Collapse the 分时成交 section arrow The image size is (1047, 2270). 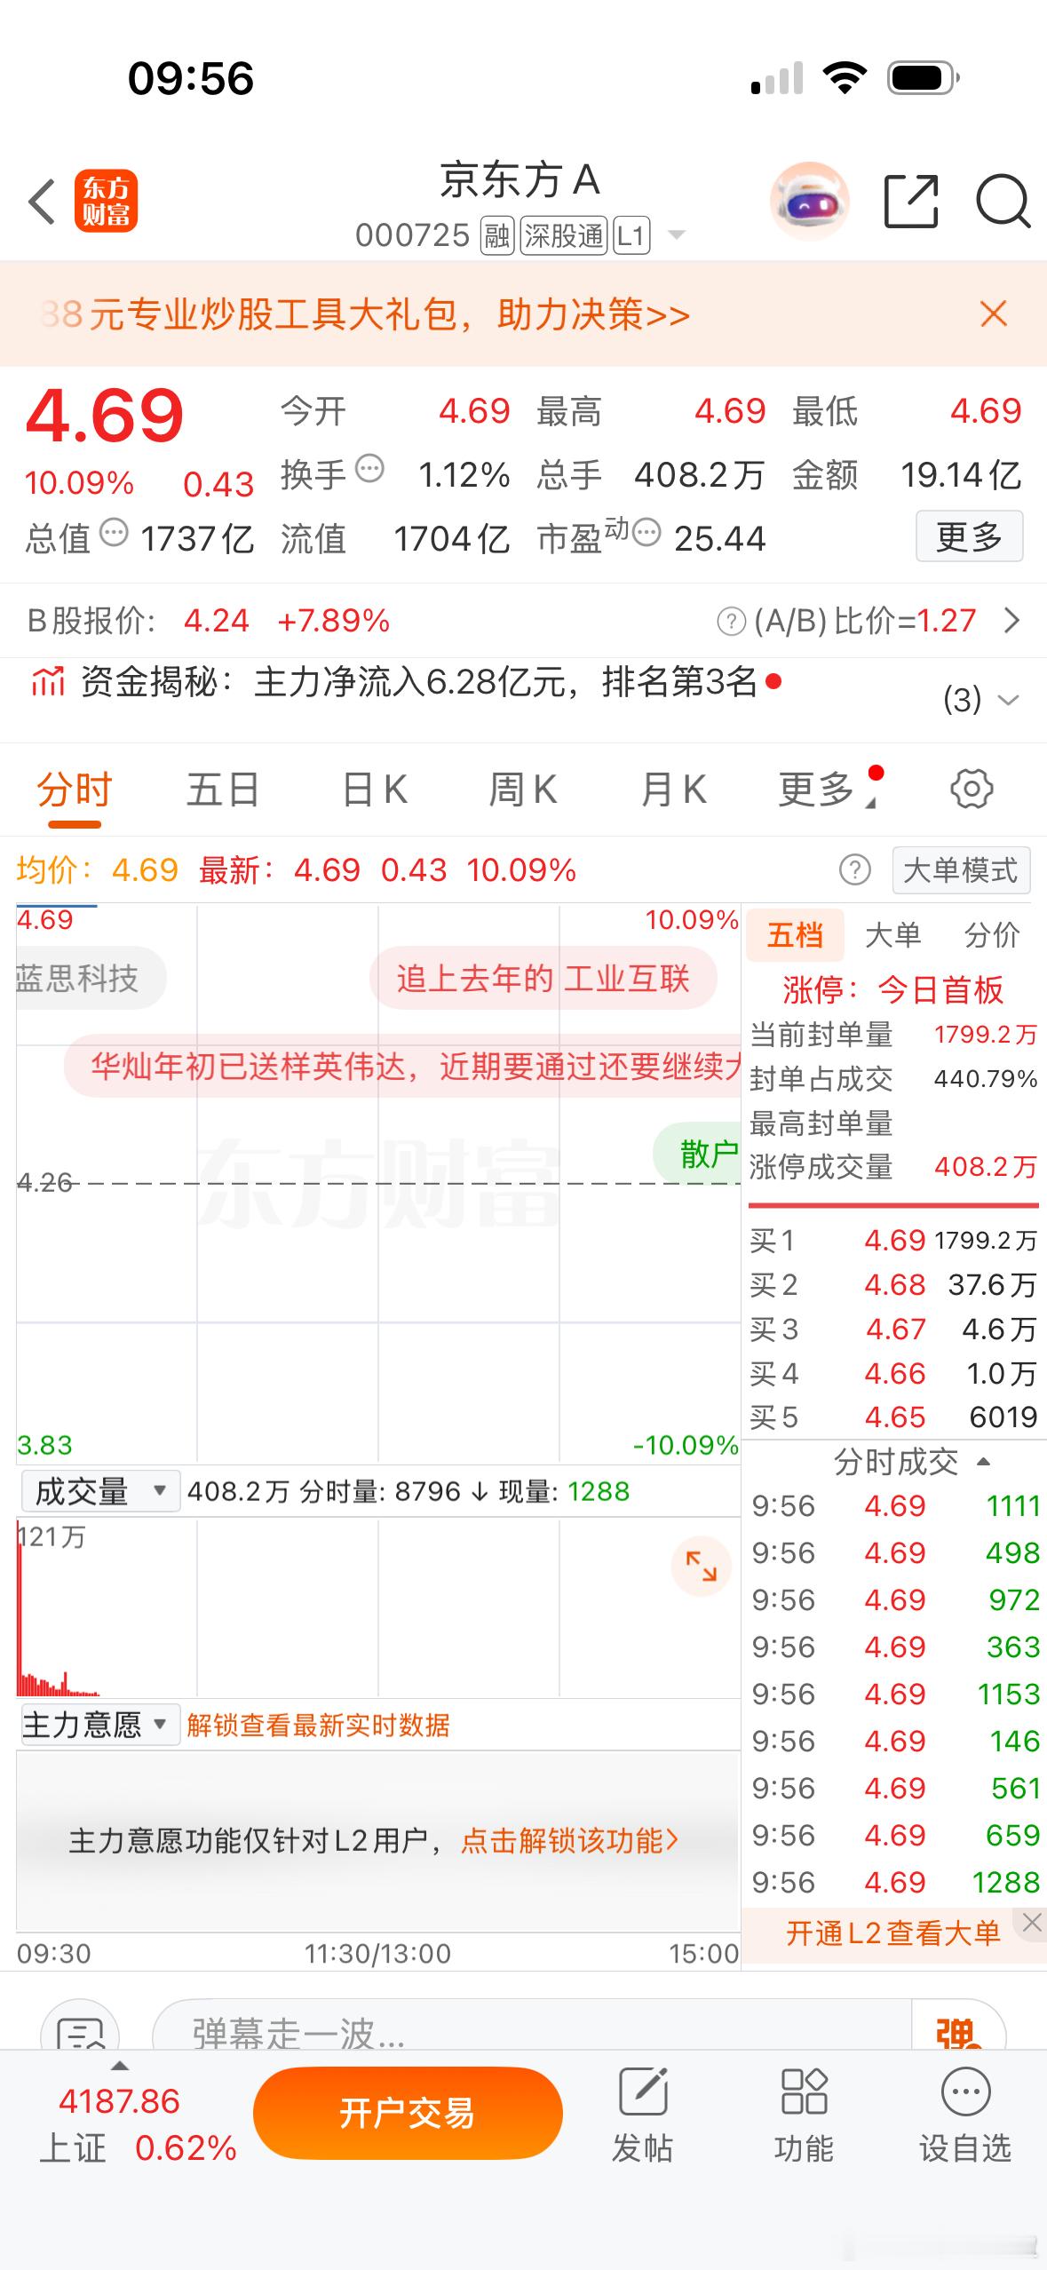(x=983, y=1462)
